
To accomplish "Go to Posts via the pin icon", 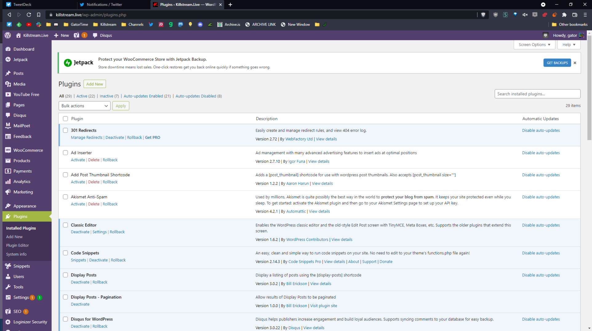I will (x=8, y=73).
